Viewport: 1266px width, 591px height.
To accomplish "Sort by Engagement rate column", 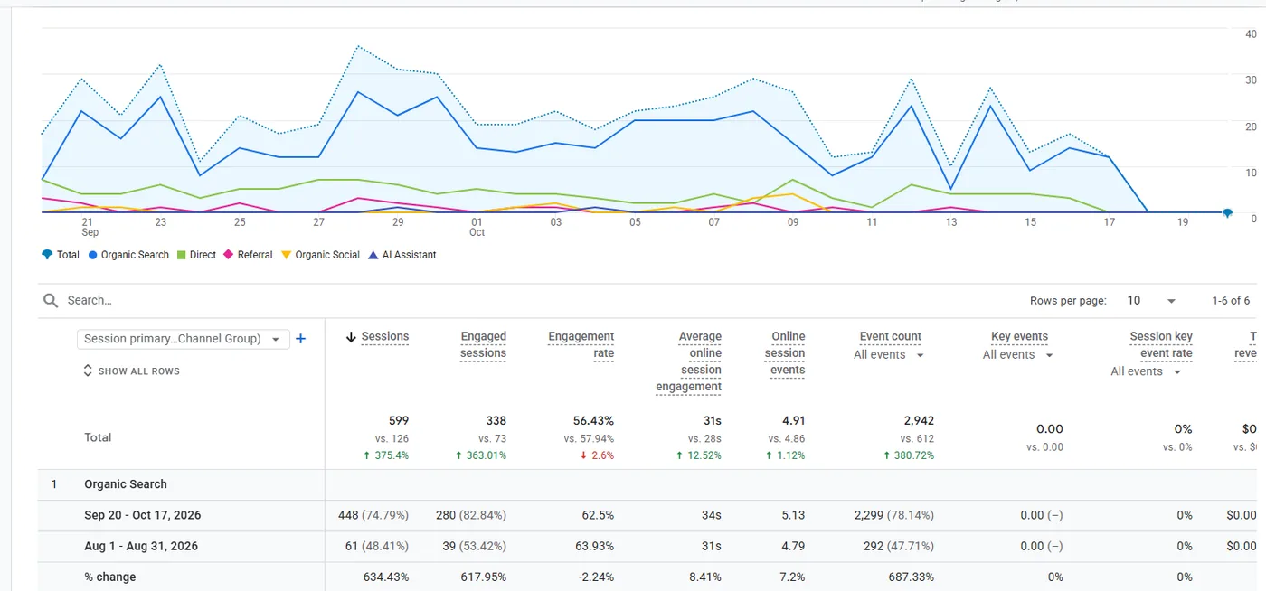I will pos(581,344).
